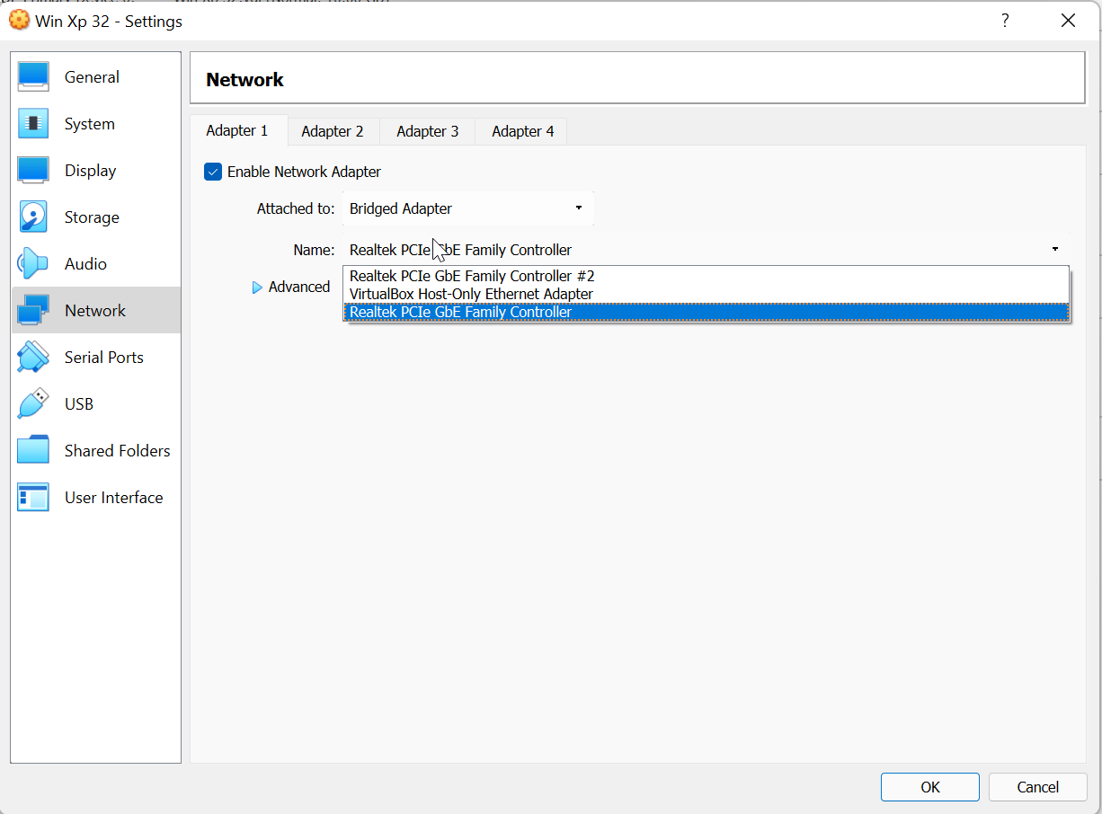This screenshot has height=814, width=1102.
Task: Open the Storage settings category
Action: [96, 217]
